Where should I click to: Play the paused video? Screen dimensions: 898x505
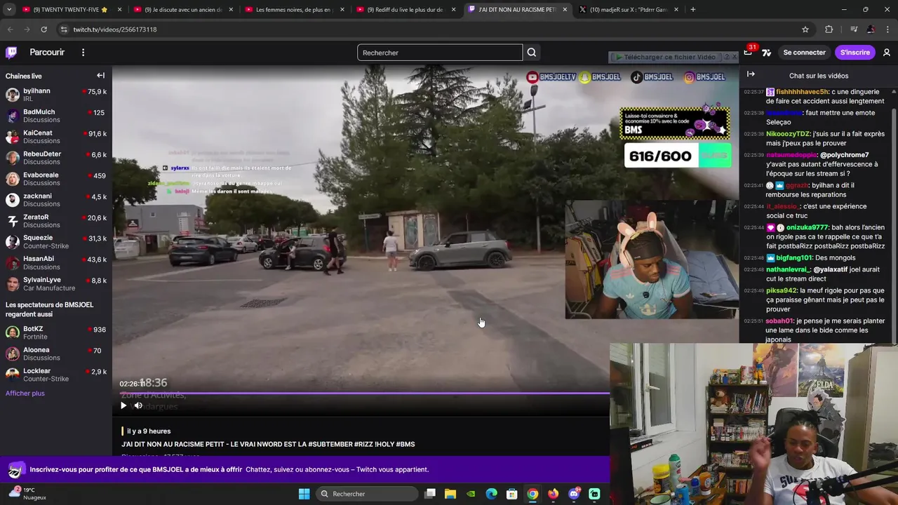tap(123, 405)
